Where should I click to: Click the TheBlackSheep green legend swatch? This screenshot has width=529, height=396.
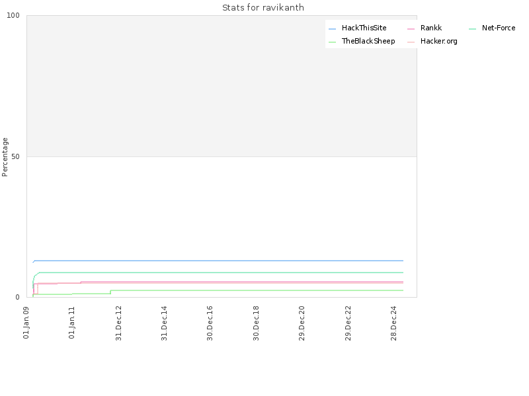click(x=333, y=42)
